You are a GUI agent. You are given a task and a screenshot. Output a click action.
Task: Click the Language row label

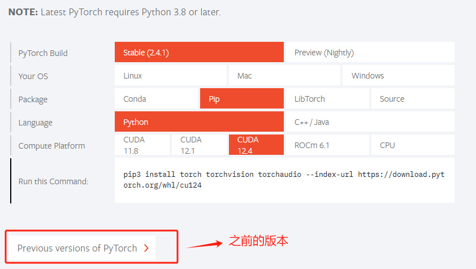click(x=35, y=123)
